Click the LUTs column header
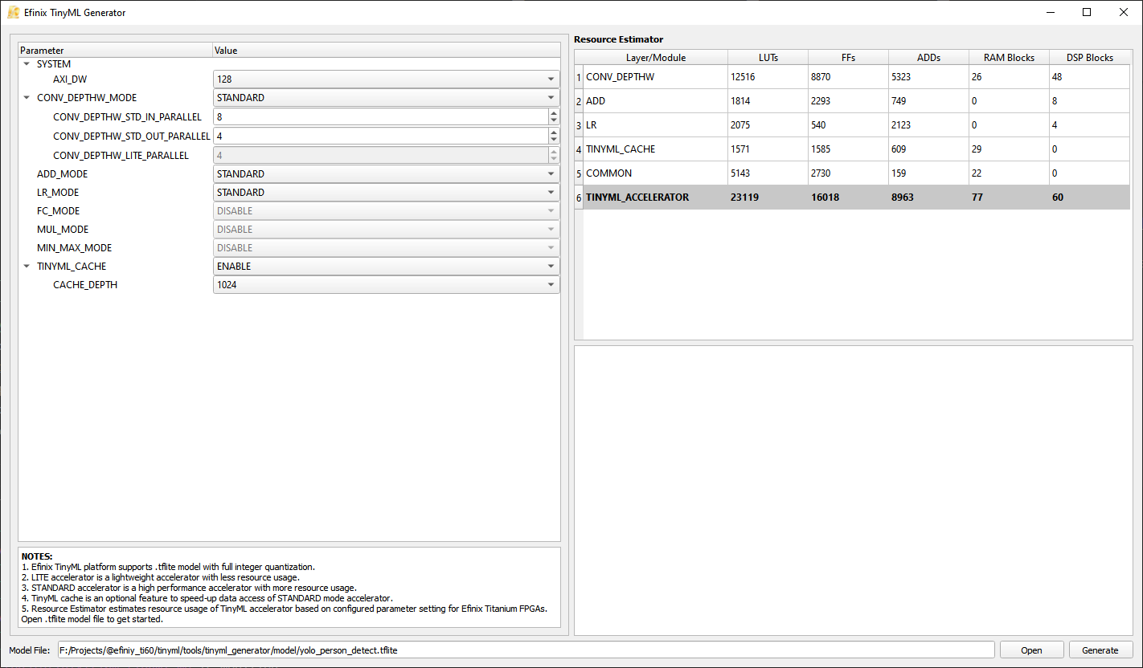This screenshot has height=668, width=1143. 768,58
